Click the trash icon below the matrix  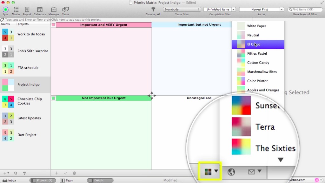coord(74,173)
